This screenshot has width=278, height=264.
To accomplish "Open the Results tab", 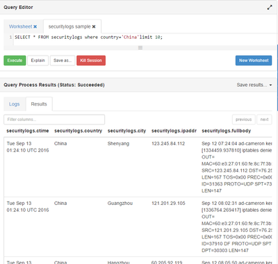I will (x=39, y=104).
